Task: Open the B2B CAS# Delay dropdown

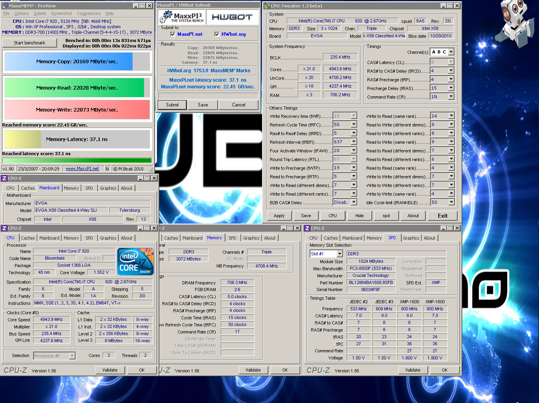Action: pos(354,202)
